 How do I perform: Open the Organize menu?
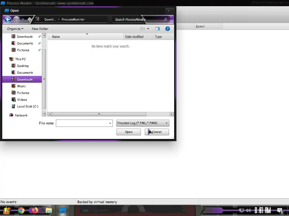(15, 29)
